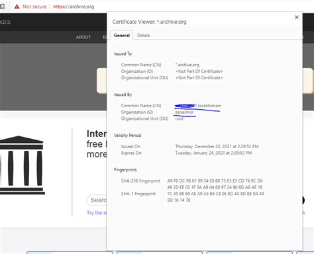The height and width of the screenshot is (254, 314).
Task: Select the SHA-1 fingerprint value
Action: [x=215, y=197]
